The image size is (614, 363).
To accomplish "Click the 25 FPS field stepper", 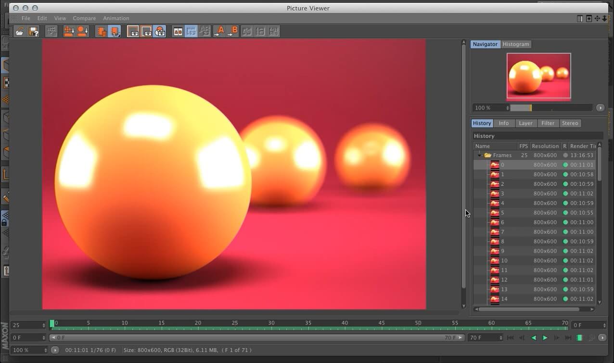I will click(x=44, y=325).
